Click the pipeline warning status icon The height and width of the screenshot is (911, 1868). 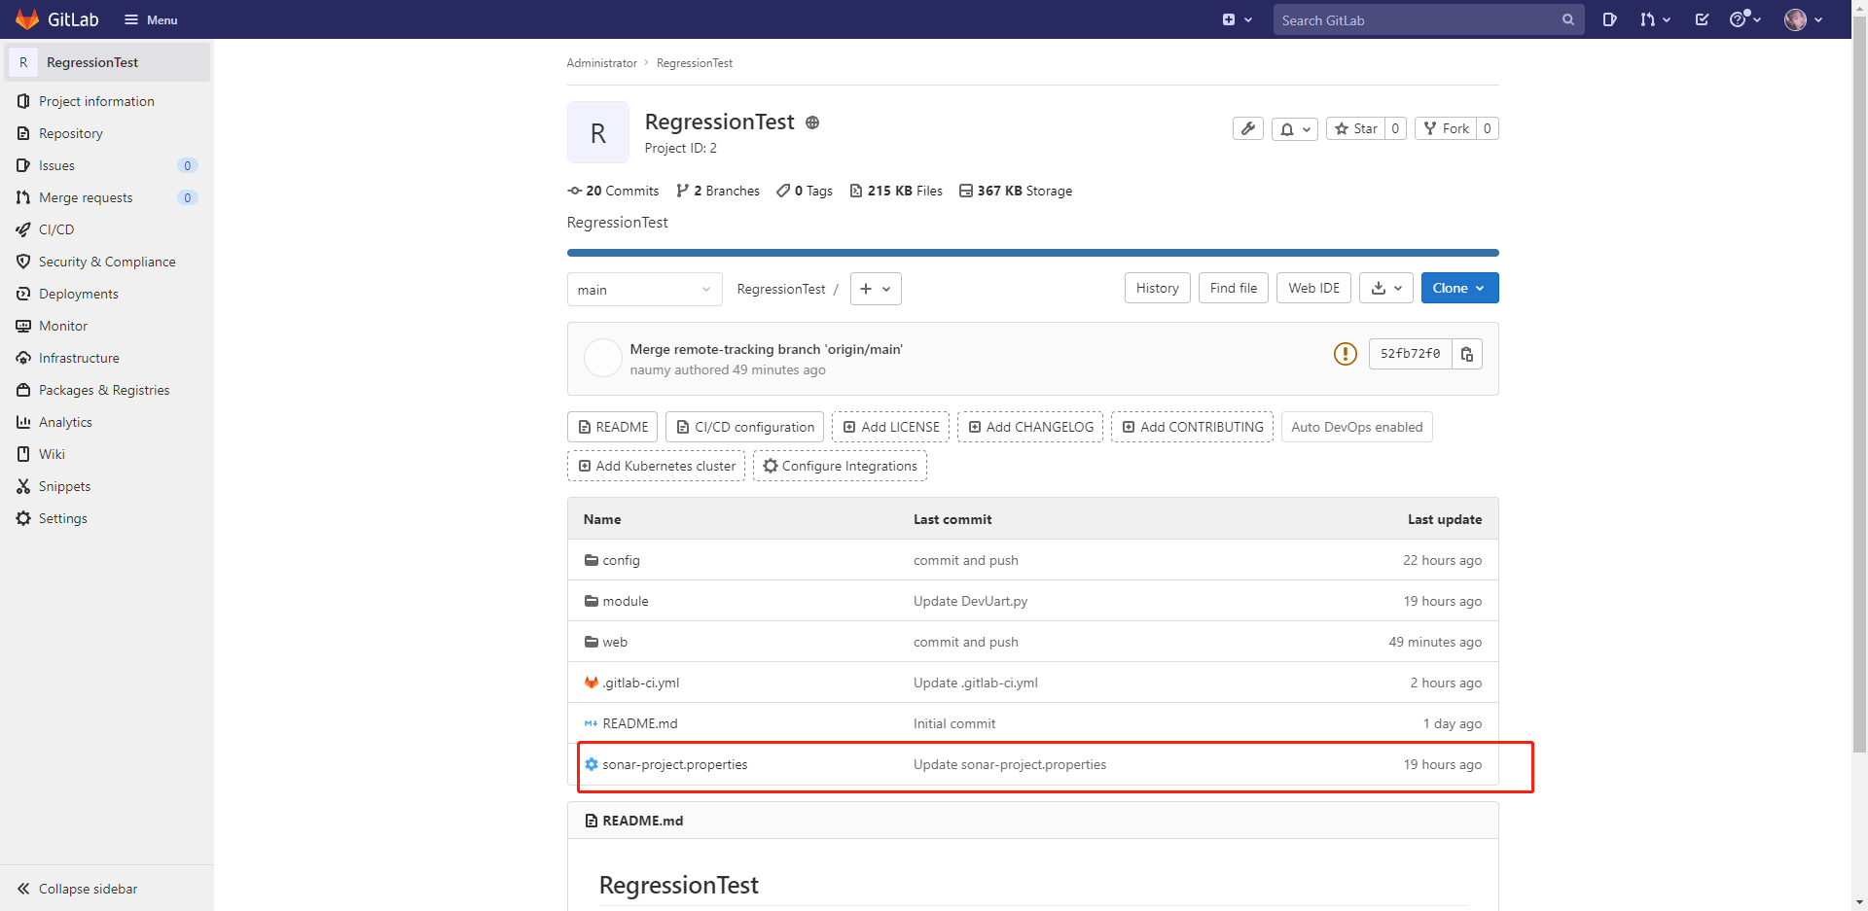click(1345, 354)
